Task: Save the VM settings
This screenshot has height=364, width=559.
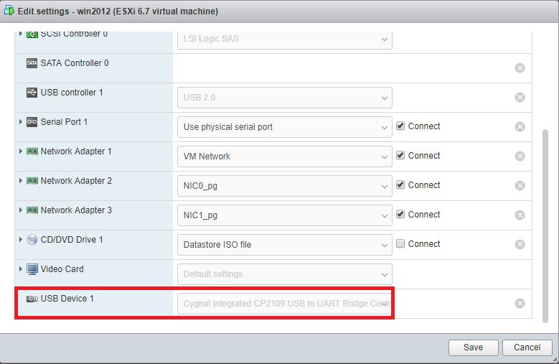Action: (x=474, y=347)
